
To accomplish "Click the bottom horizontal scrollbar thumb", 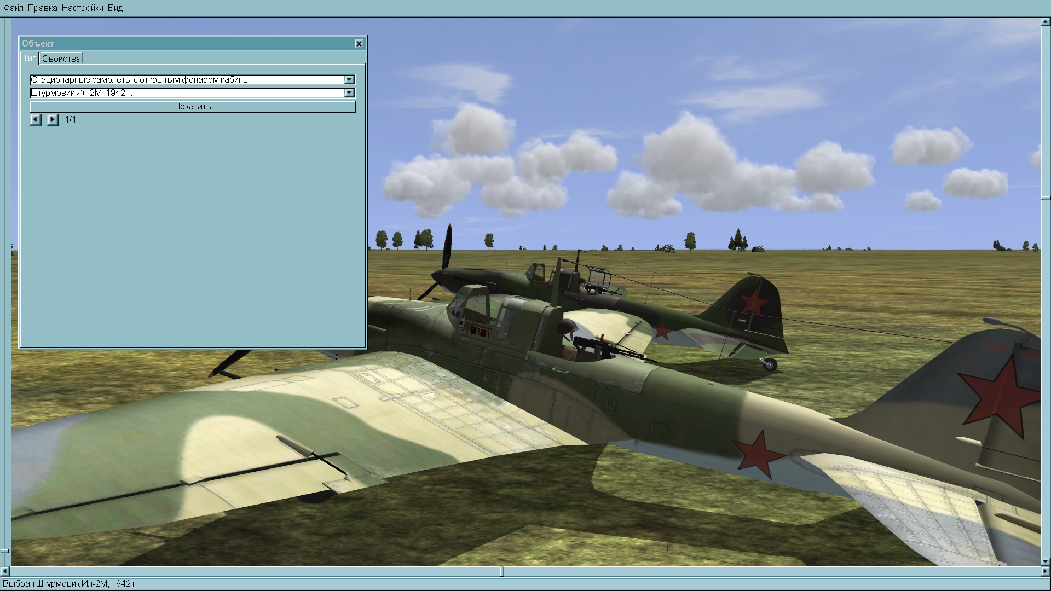I will (x=503, y=571).
